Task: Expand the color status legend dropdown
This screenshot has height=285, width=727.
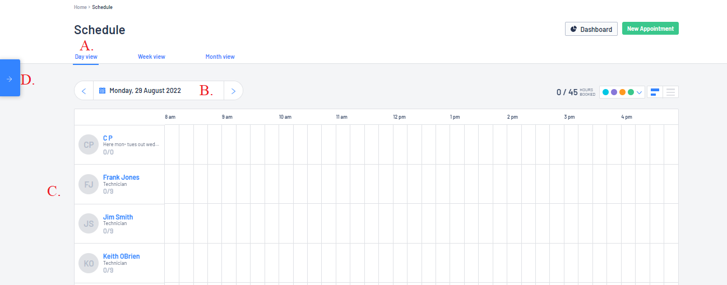Action: [622, 92]
